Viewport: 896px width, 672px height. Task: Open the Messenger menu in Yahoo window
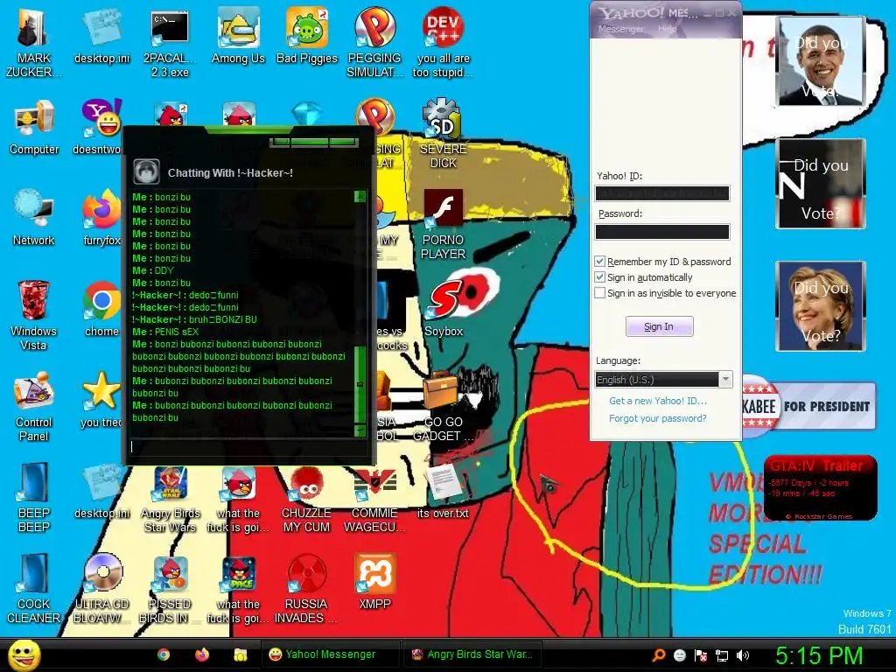[620, 29]
